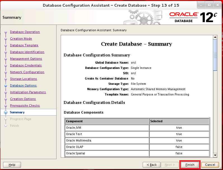
Task: Jump to the Creation Mode step
Action: coord(21,39)
